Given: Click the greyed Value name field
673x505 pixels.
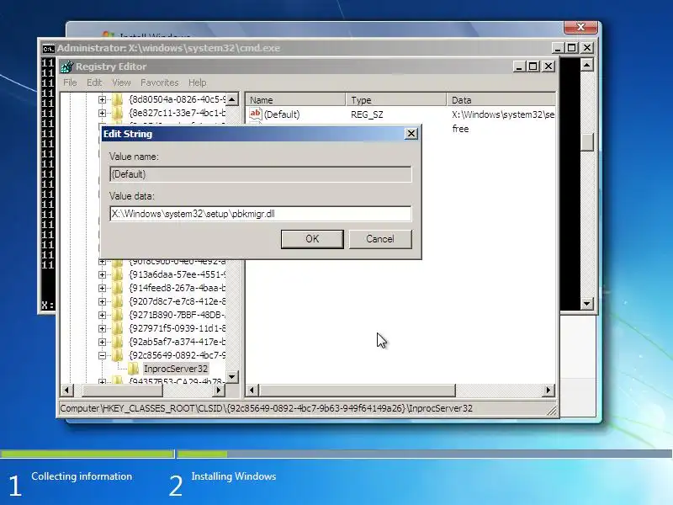Looking at the screenshot, I should click(x=261, y=174).
